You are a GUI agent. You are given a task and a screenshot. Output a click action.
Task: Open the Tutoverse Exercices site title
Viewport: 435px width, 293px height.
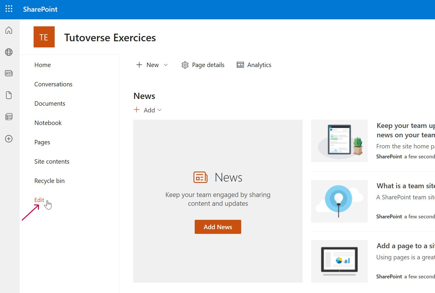click(x=110, y=38)
